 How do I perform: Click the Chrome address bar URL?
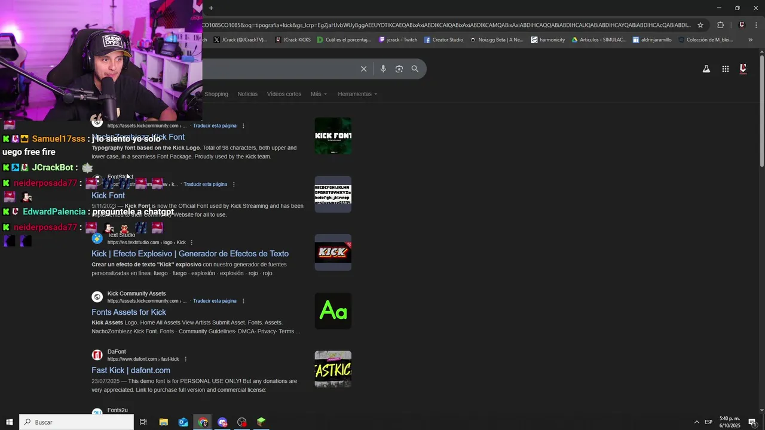pos(446,25)
